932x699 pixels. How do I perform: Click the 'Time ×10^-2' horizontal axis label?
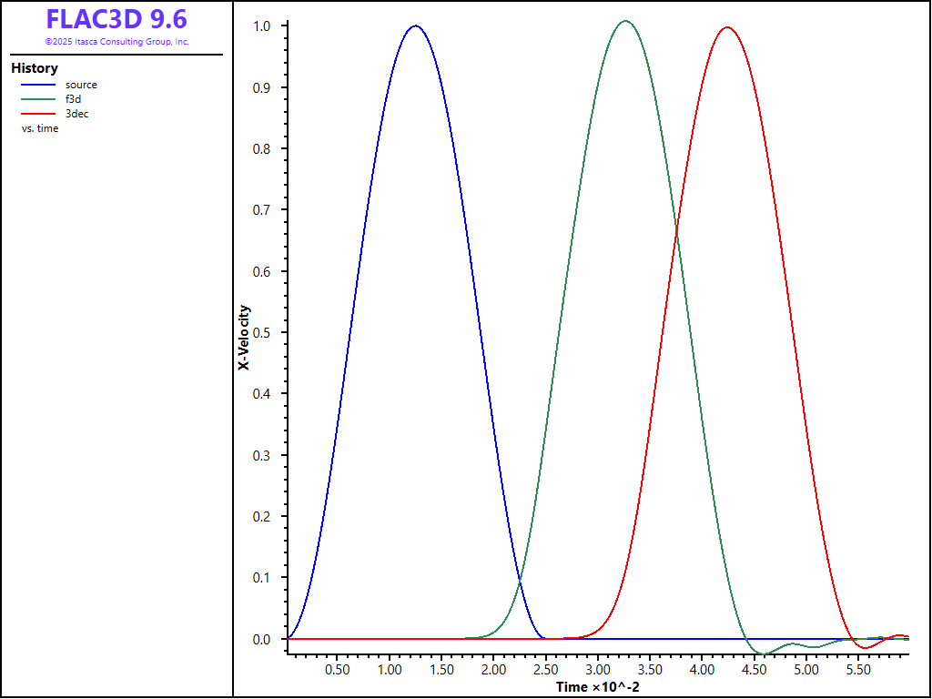point(598,686)
